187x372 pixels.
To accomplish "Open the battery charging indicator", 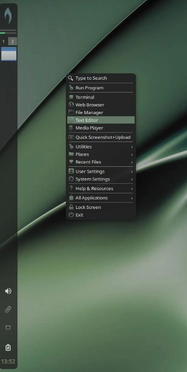I will [x=8, y=348].
